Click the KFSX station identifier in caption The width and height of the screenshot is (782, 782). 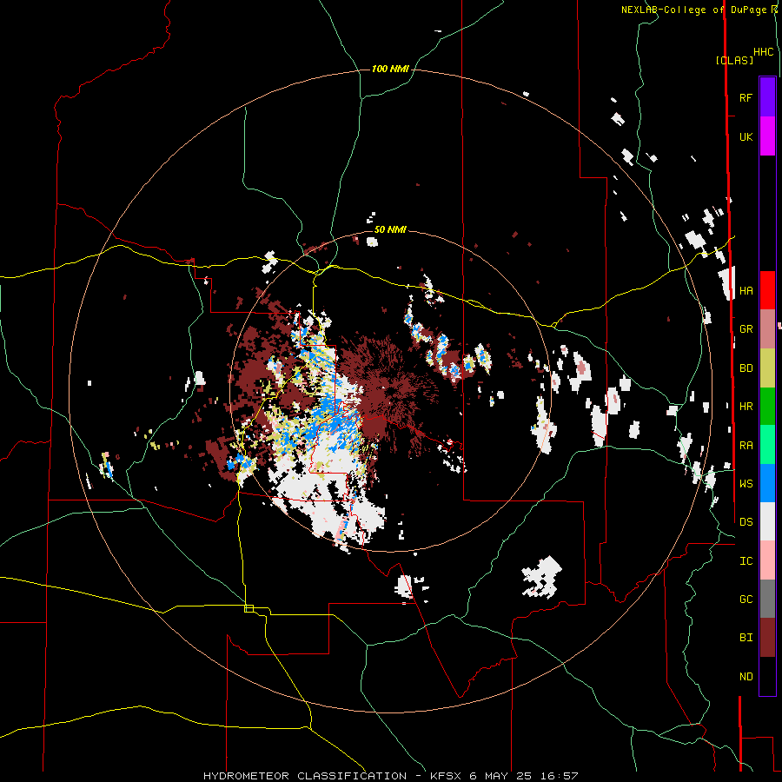446,776
